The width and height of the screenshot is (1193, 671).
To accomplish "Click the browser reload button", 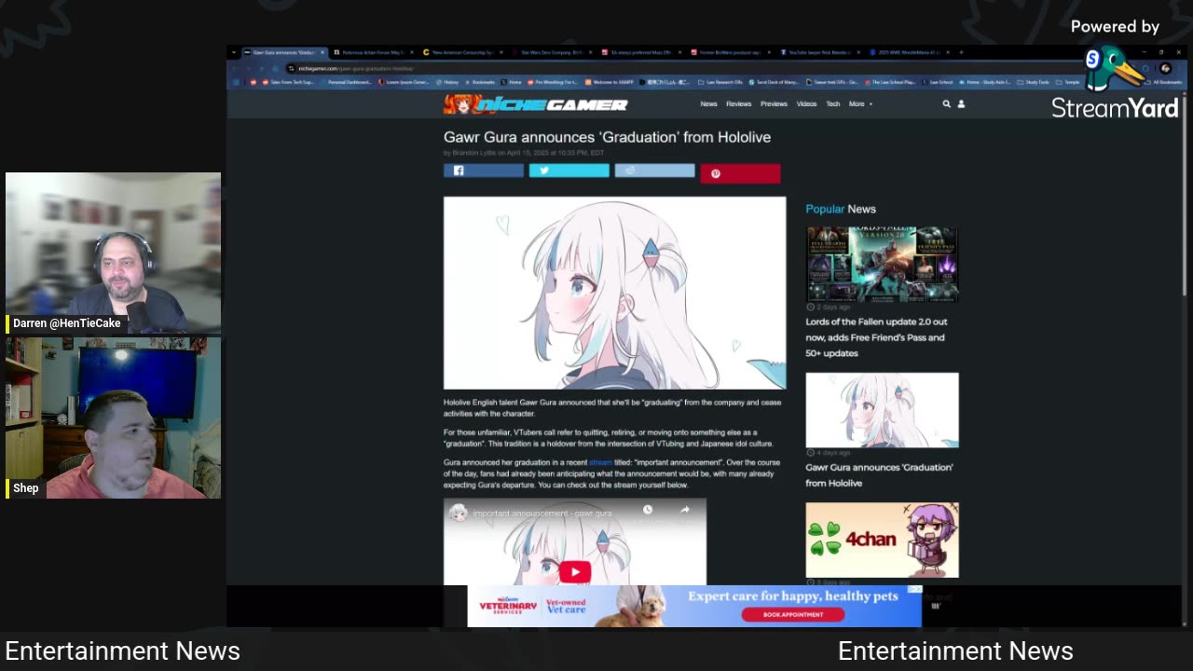I will click(262, 68).
